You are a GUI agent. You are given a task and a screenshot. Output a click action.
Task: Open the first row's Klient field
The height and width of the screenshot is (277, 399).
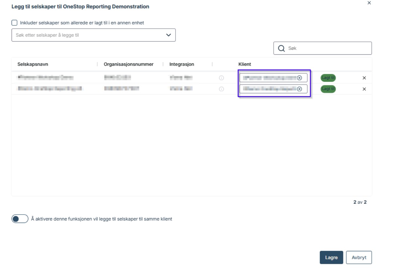268,78
